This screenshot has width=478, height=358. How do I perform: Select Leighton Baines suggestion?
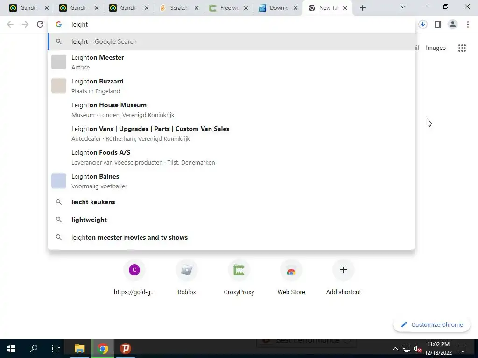pos(232,181)
